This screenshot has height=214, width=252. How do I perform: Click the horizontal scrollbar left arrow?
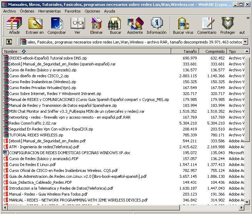[5, 207]
